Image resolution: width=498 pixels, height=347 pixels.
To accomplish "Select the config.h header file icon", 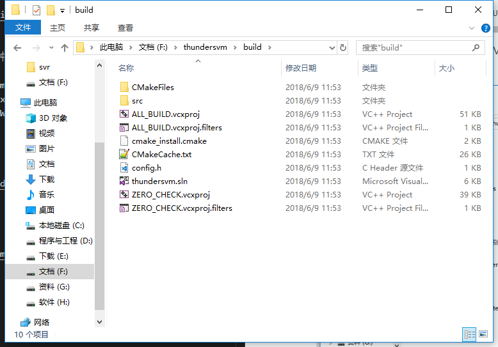I will 124,168.
